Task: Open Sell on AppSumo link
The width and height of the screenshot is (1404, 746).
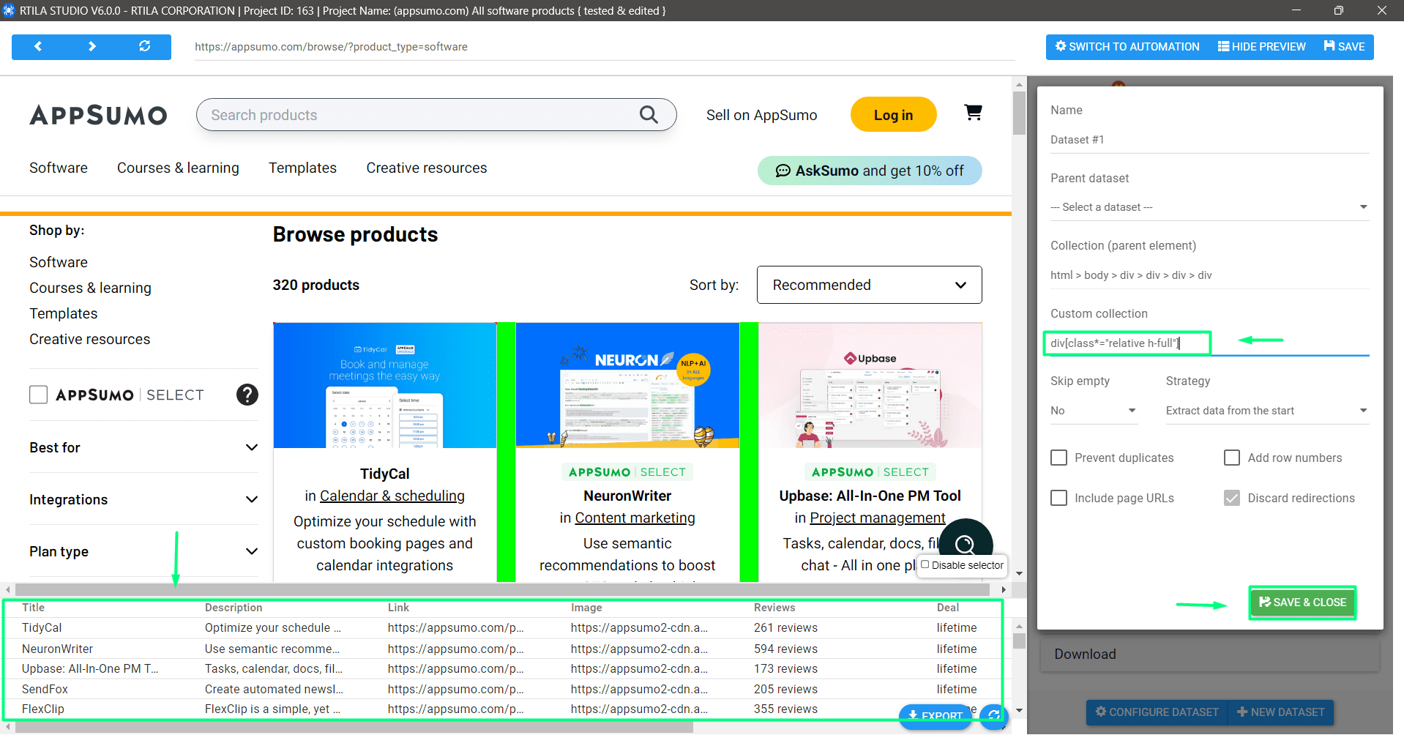Action: pyautogui.click(x=761, y=115)
